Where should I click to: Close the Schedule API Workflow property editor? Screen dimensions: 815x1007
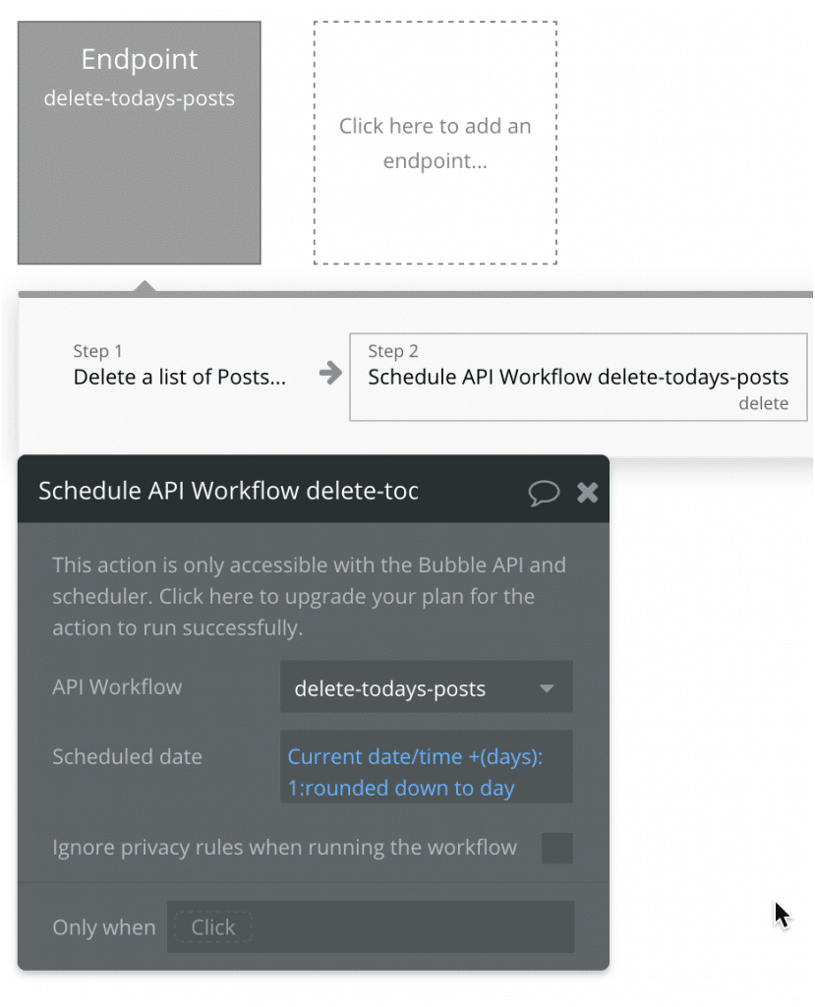pyautogui.click(x=587, y=492)
